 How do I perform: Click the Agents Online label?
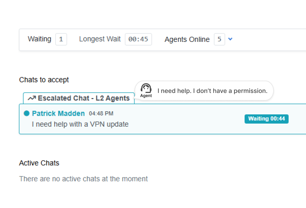pyautogui.click(x=187, y=39)
